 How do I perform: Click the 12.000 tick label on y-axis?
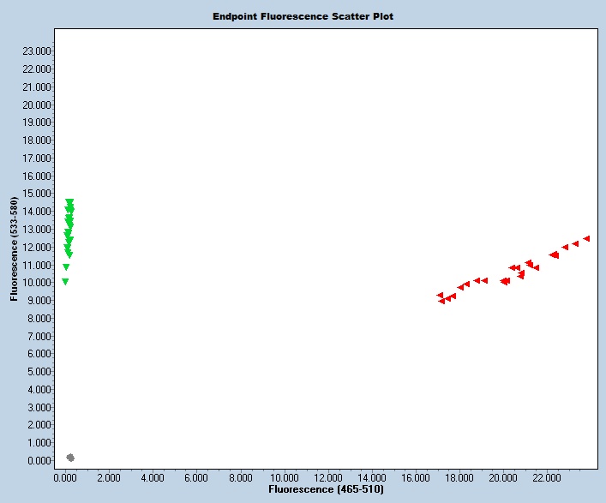38,247
